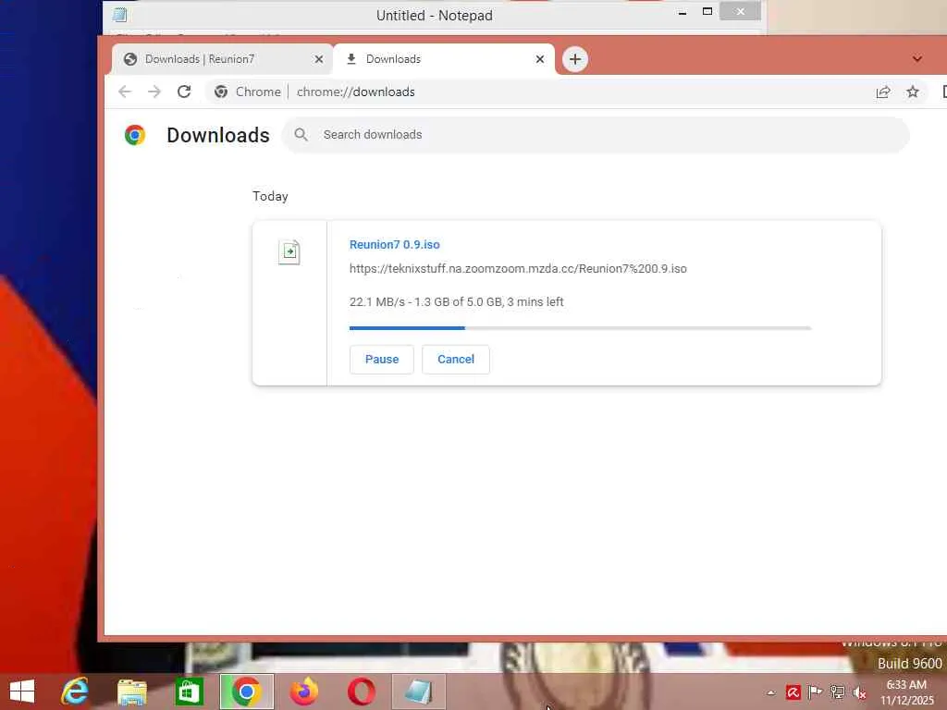Pause the Reunion7 download
Screen dimensions: 947x710
[x=382, y=360]
